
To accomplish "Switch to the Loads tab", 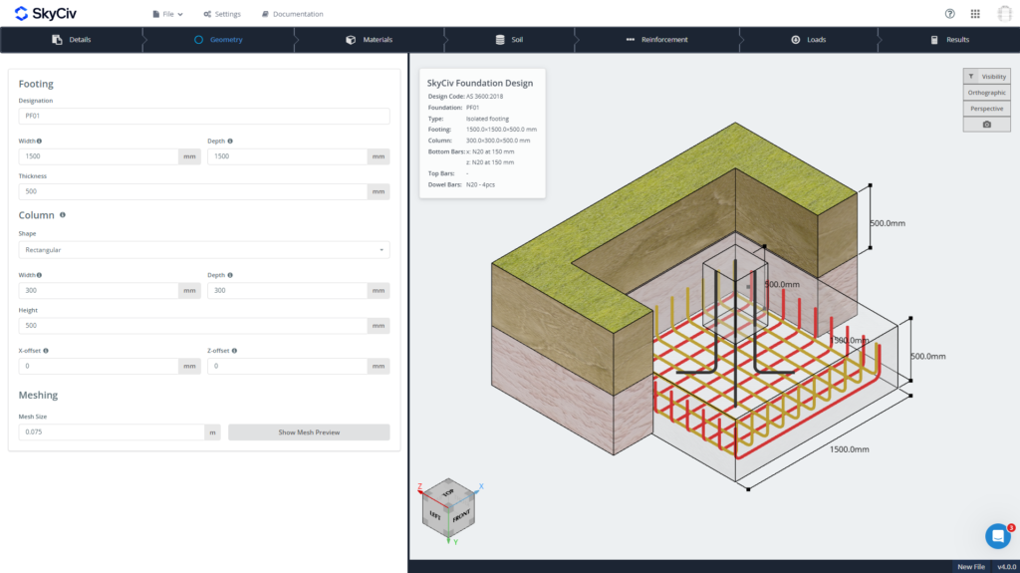I will click(x=809, y=40).
